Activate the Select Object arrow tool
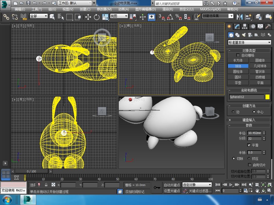 (x=52, y=17)
